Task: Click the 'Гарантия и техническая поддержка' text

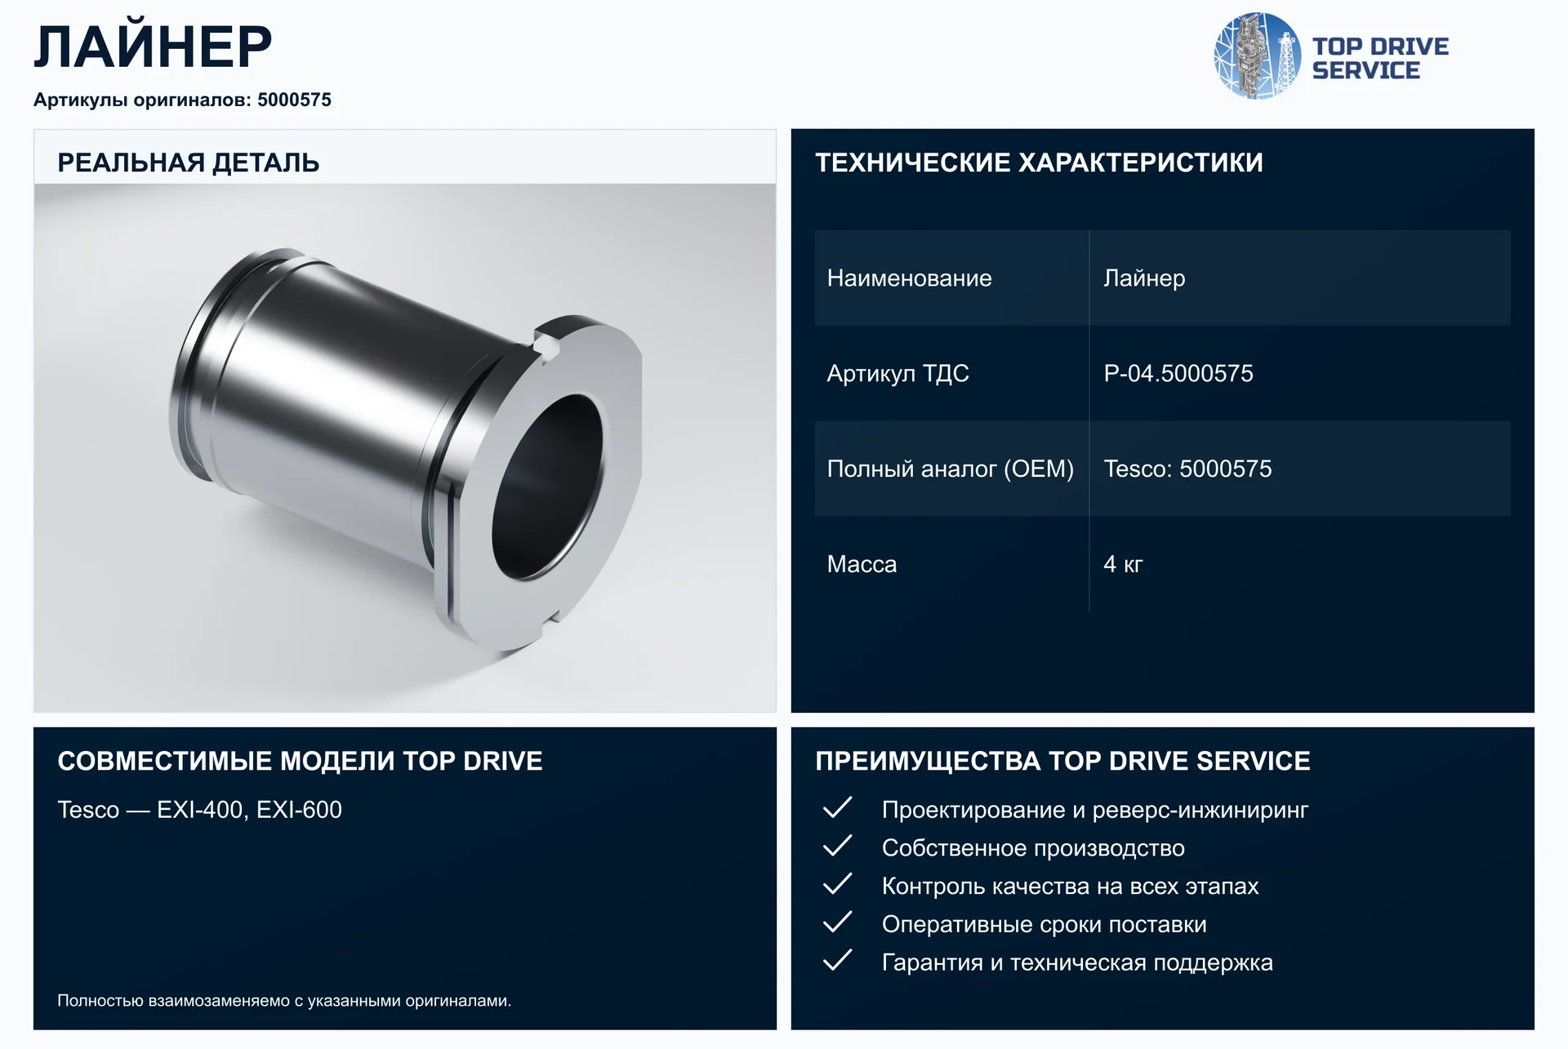Action: click(1077, 962)
